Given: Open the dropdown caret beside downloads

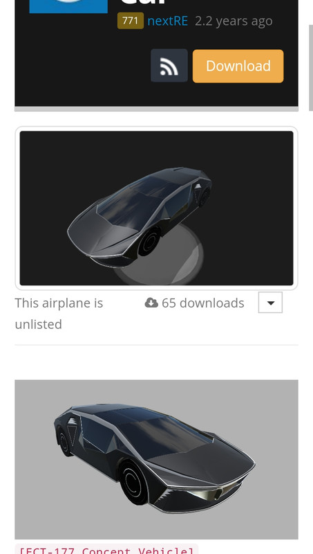Looking at the screenshot, I should (x=270, y=303).
